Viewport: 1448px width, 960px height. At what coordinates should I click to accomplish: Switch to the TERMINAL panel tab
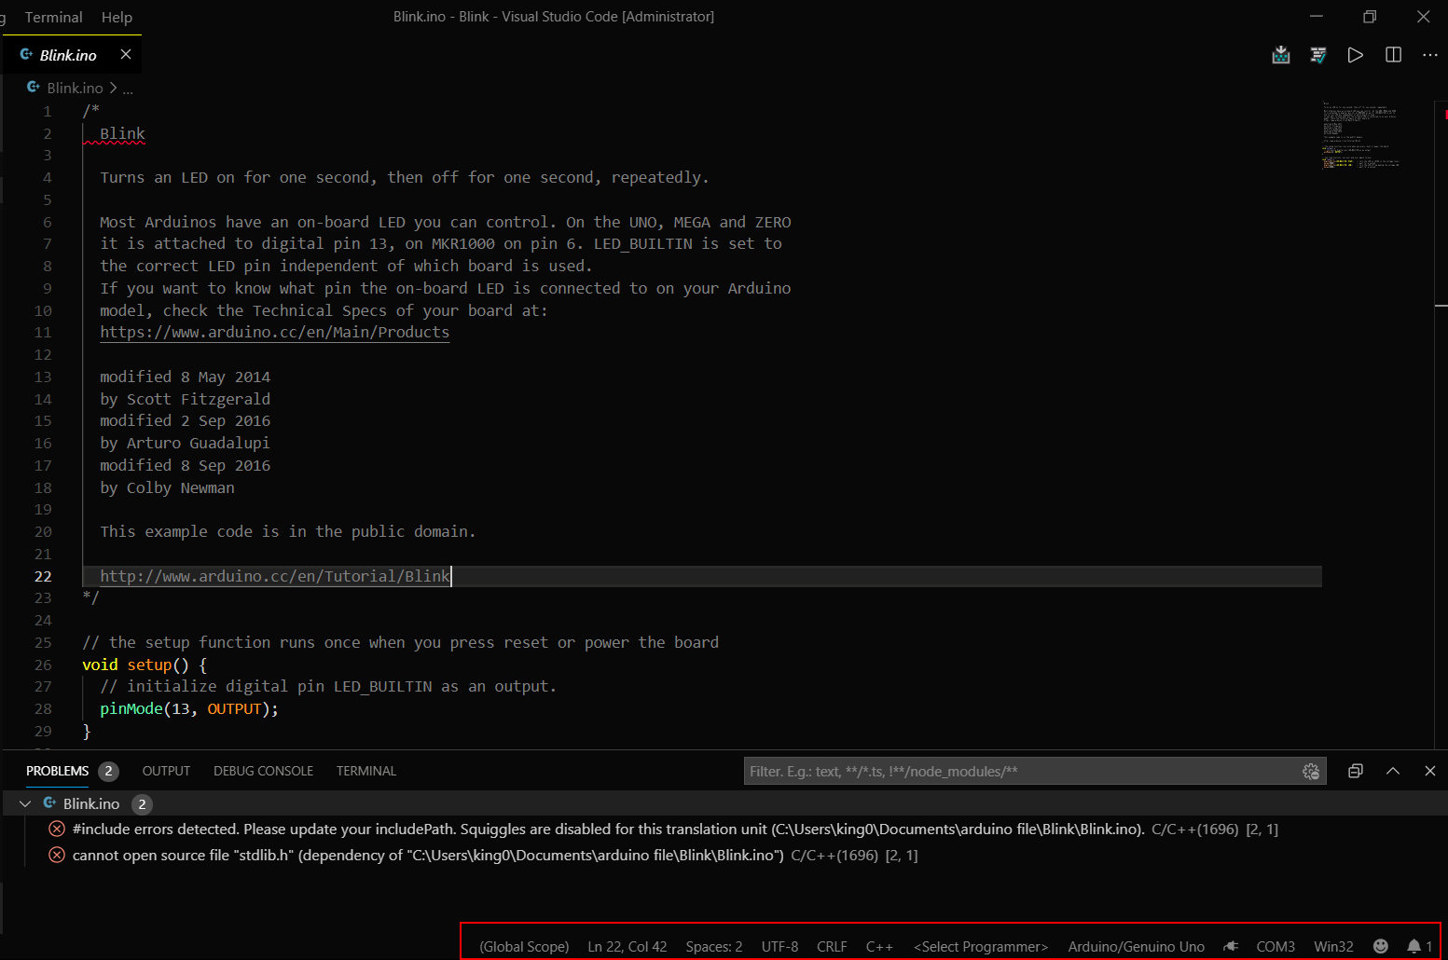(366, 771)
